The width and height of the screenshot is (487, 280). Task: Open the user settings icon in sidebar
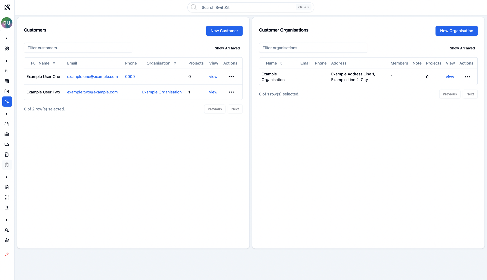pos(7,230)
